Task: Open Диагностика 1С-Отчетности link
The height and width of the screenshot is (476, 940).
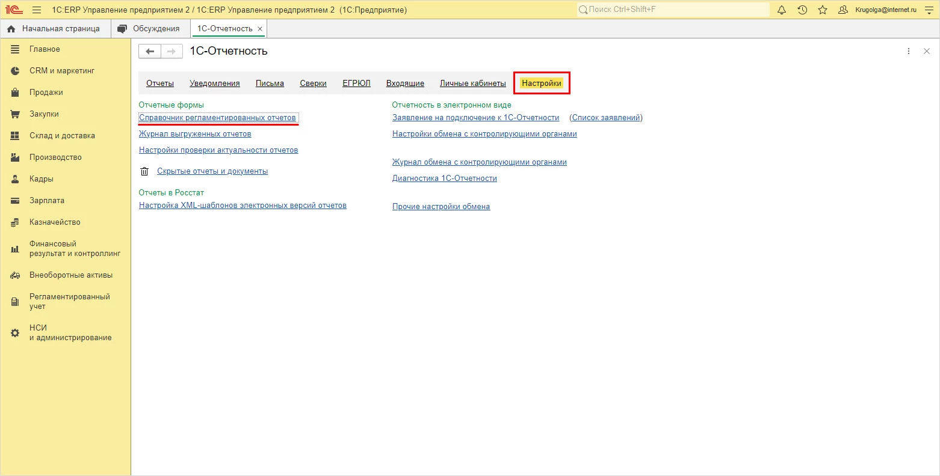Action: [x=445, y=178]
